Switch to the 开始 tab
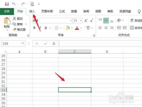This screenshot has height=107, width=142. [x=20, y=11]
